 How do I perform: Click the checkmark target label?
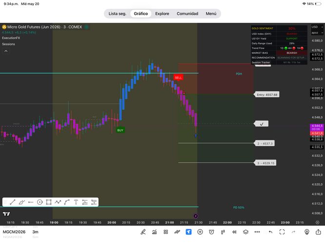[262, 124]
